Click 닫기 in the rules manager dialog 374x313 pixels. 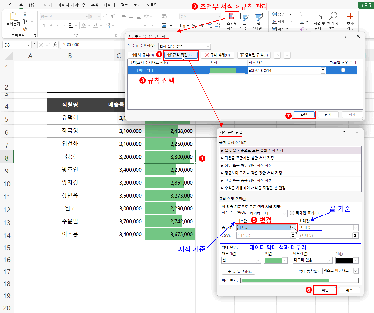[x=328, y=115]
